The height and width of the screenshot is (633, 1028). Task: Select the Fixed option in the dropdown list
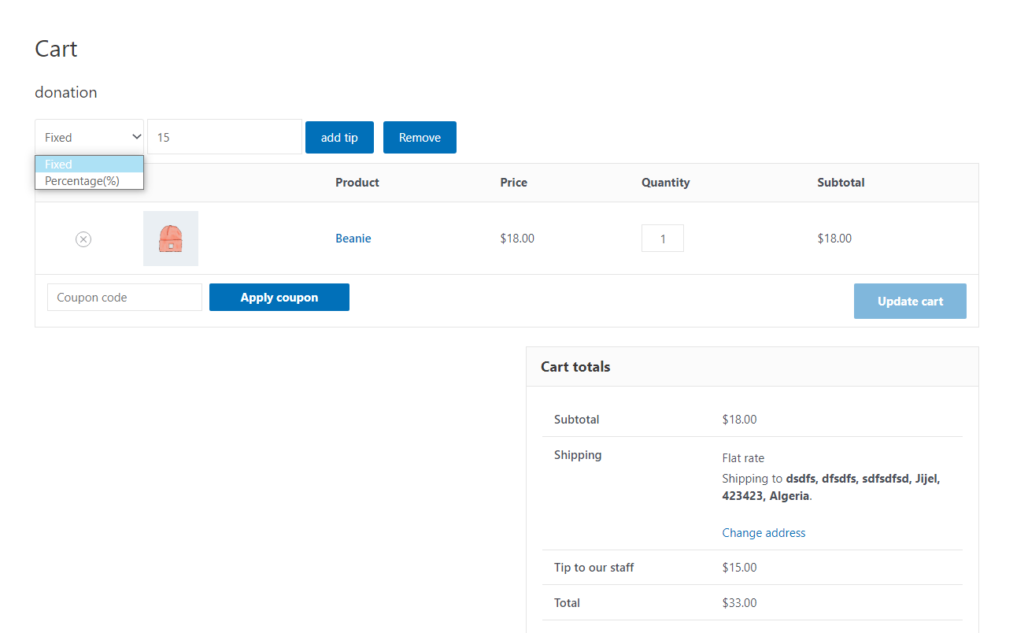pyautogui.click(x=90, y=165)
